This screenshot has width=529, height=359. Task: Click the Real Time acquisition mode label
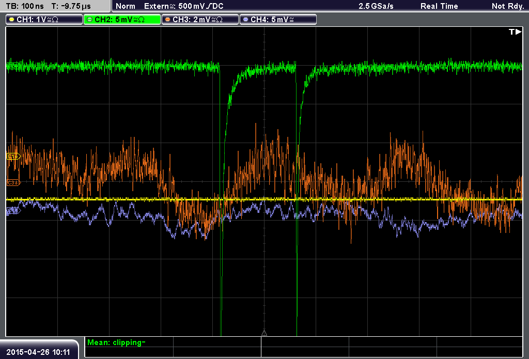439,6
